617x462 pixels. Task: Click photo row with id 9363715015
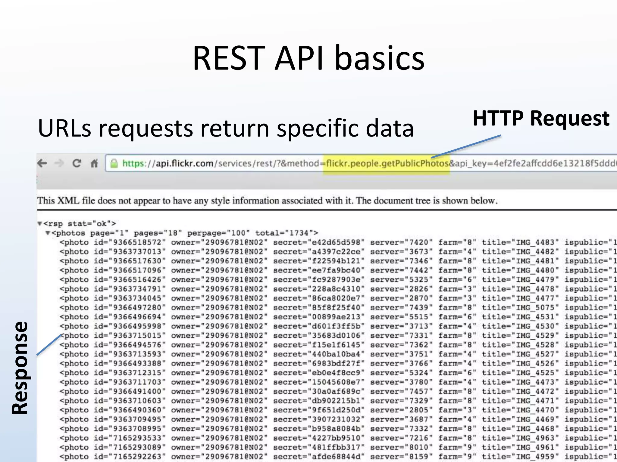(x=137, y=336)
